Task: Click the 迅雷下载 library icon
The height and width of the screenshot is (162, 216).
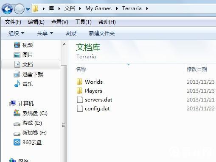Action: (x=17, y=74)
